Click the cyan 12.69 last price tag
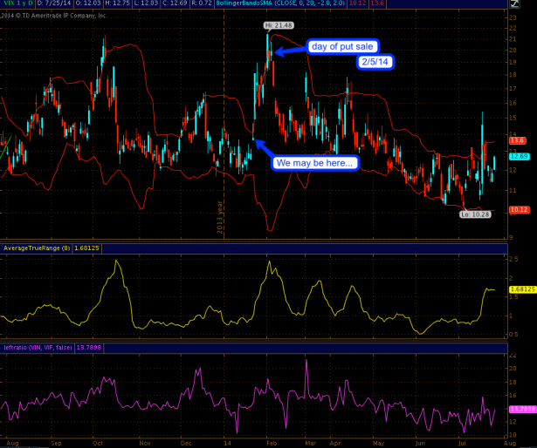Image resolution: width=537 pixels, height=448 pixels. click(x=516, y=157)
